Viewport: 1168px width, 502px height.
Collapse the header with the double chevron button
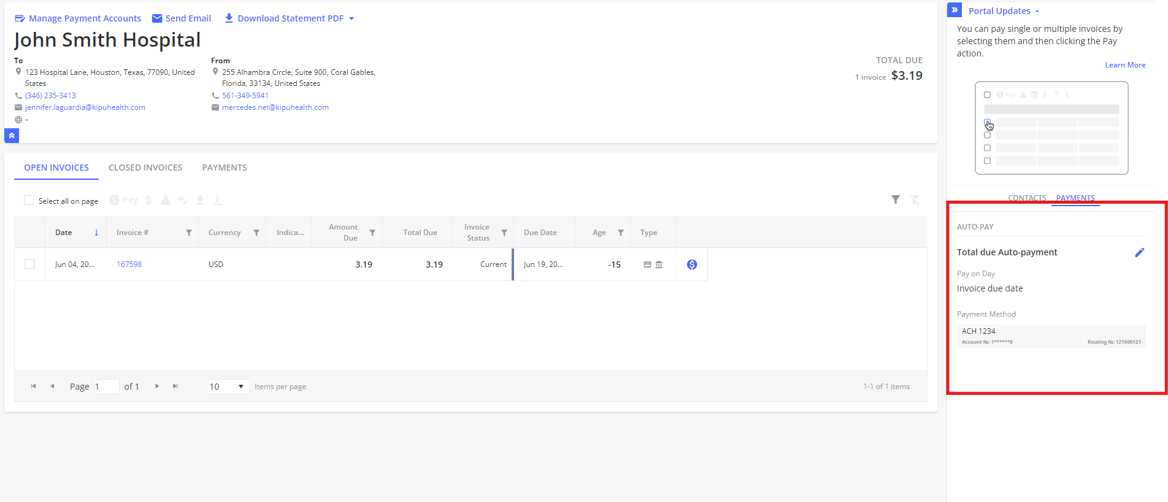pyautogui.click(x=12, y=136)
